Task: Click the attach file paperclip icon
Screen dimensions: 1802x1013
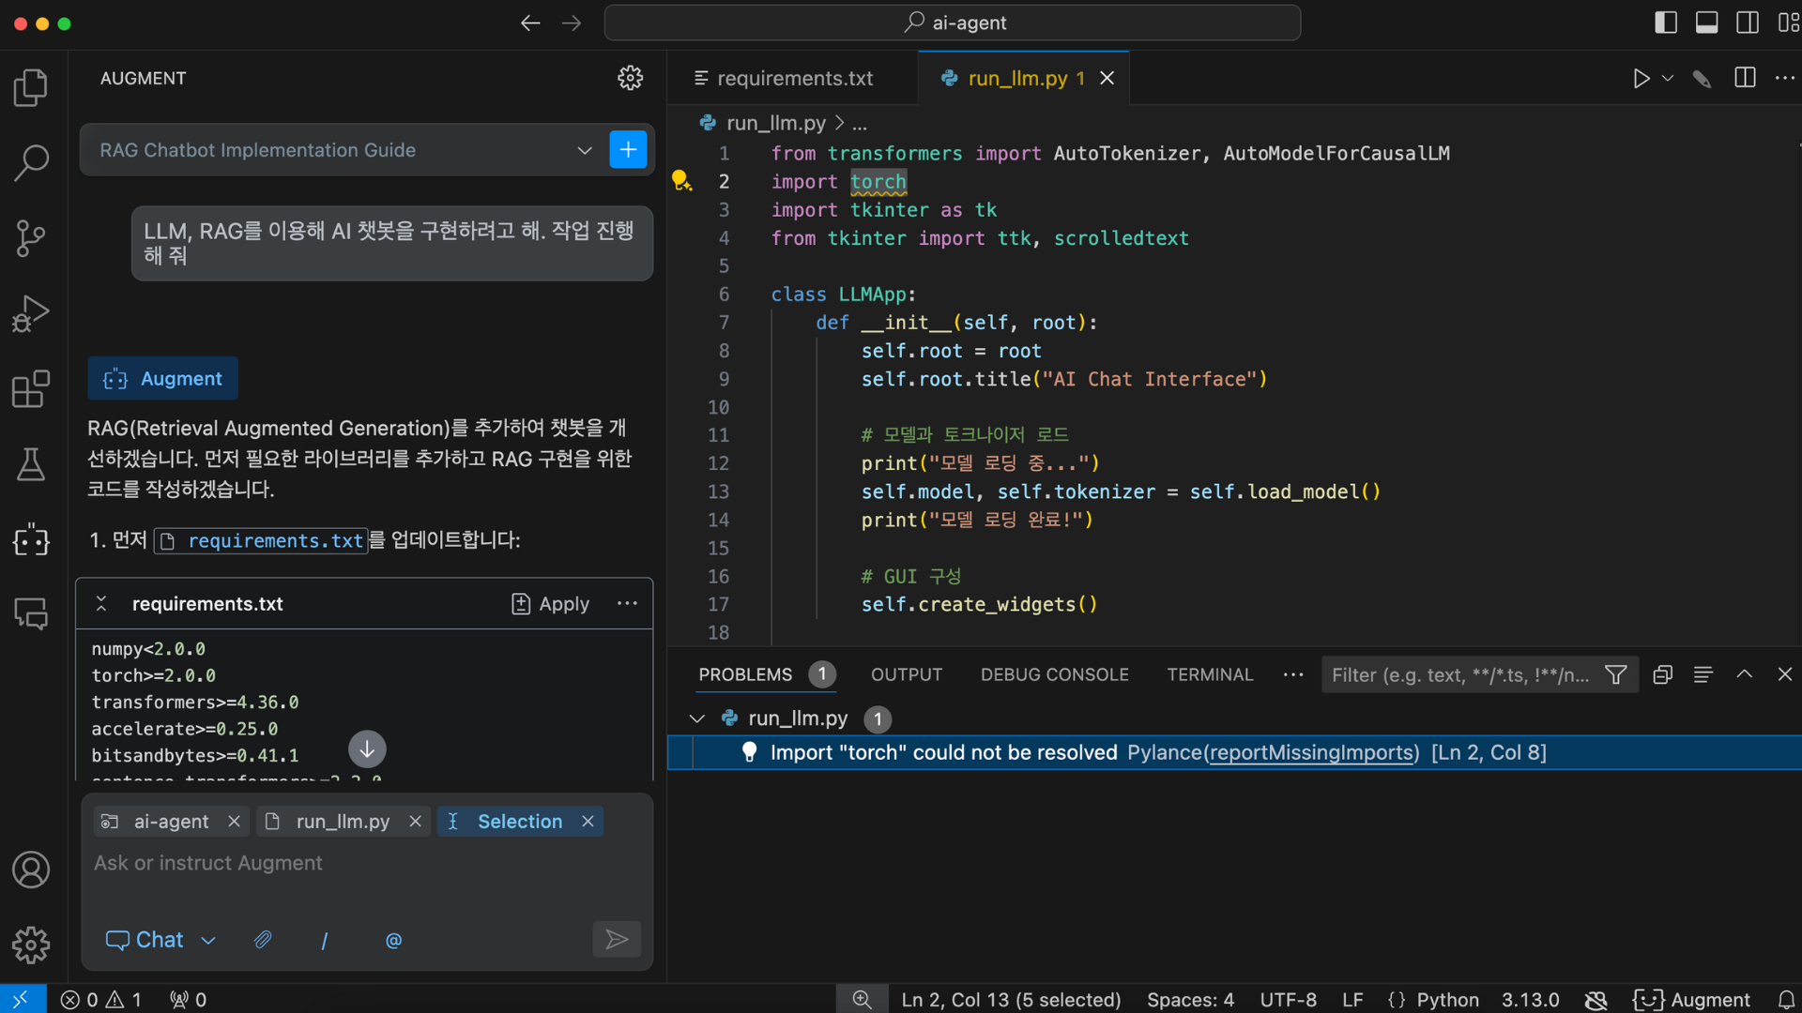Action: click(x=263, y=940)
